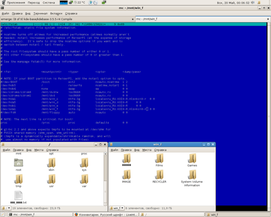271x217 pixels.
Task: Open Вид menu in the / window
Action: pos(29,150)
